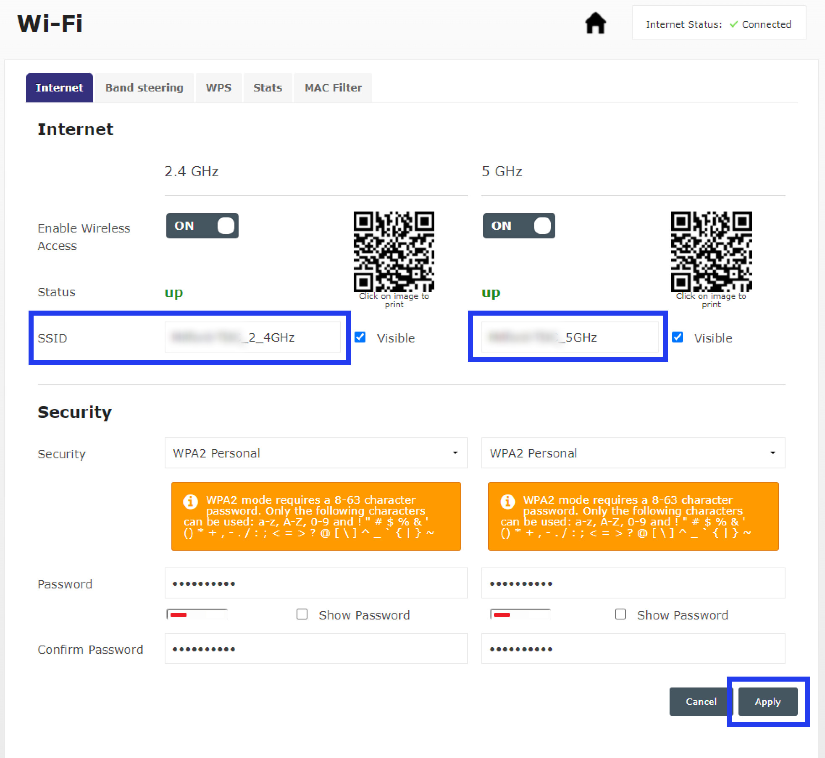Turn off 2.4 GHz wireless access switch
The width and height of the screenshot is (825, 758).
202,226
